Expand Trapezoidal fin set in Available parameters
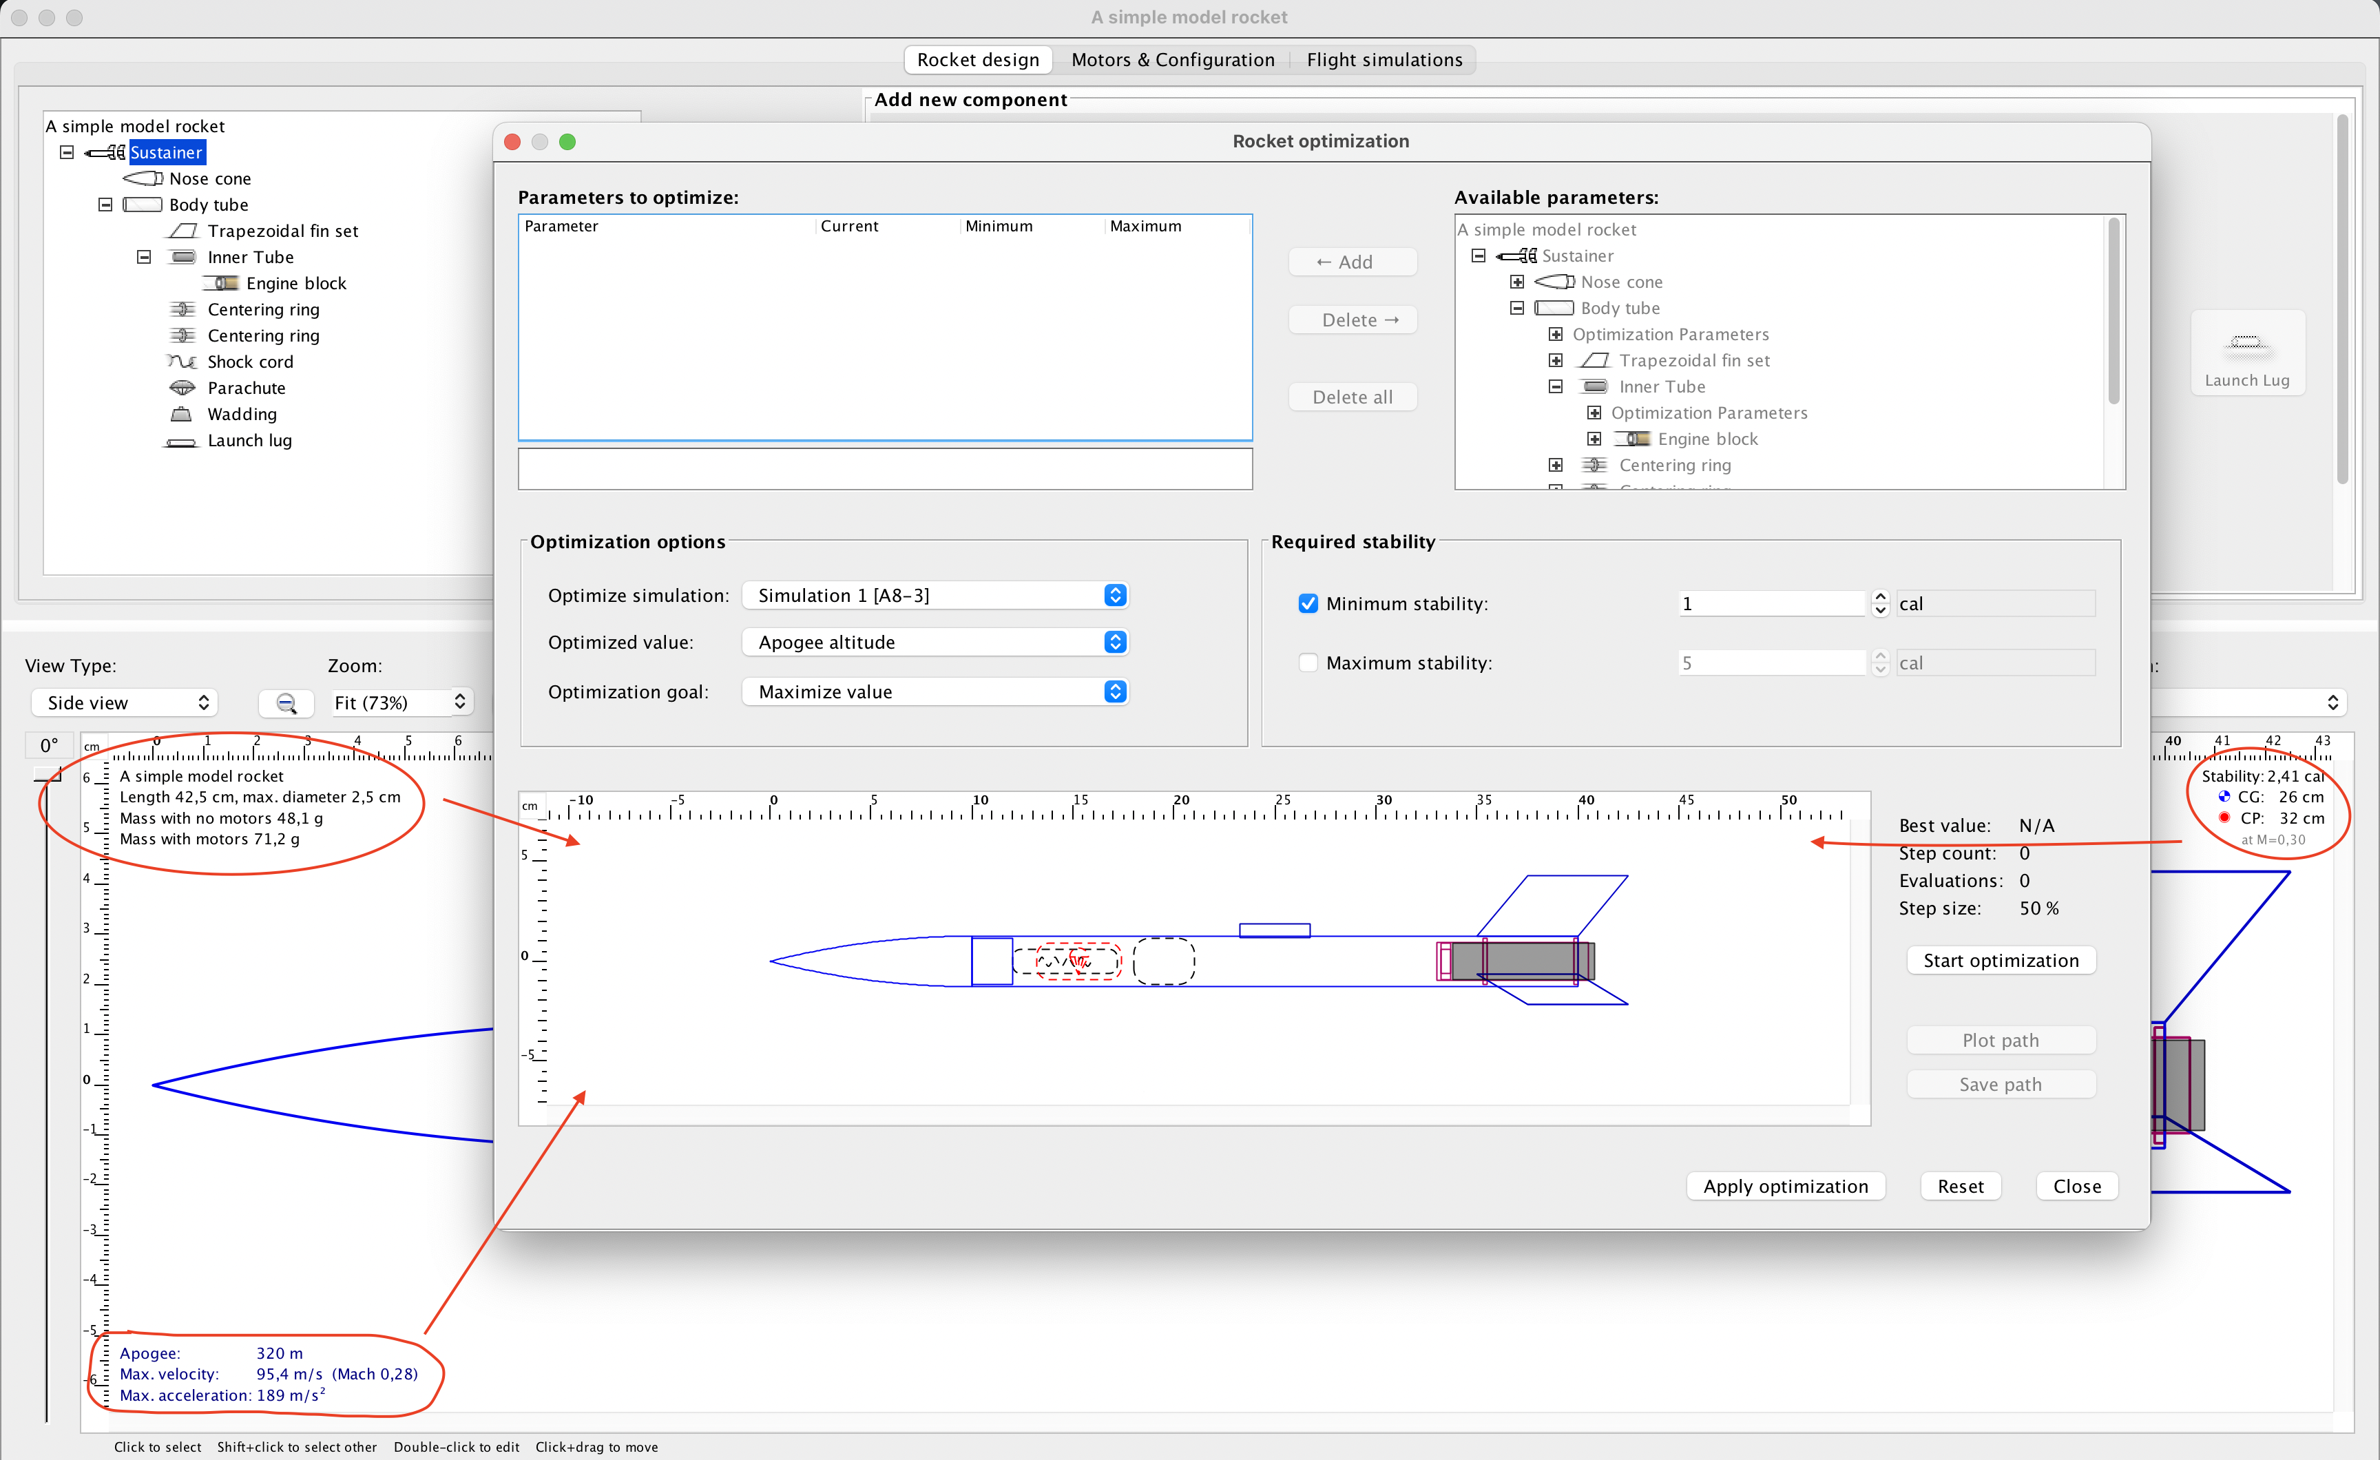Image resolution: width=2380 pixels, height=1460 pixels. (1556, 360)
